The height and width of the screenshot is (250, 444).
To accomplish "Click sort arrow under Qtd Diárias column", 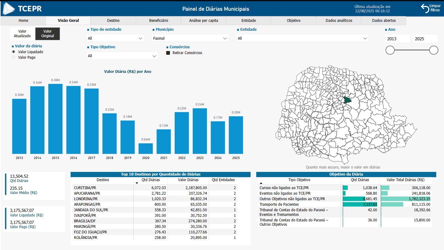I will pyautogui.click(x=137, y=183).
